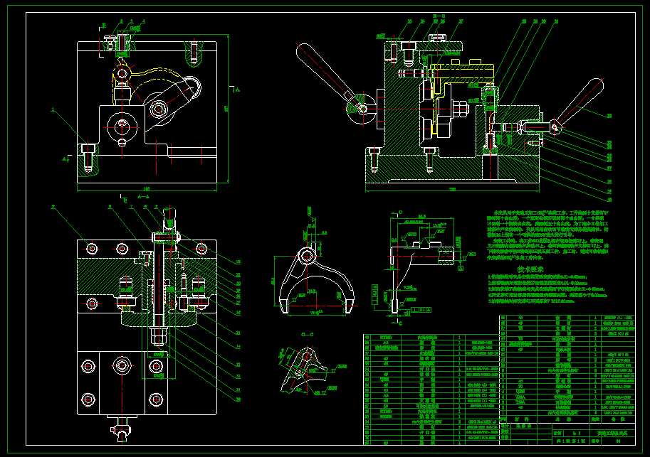Click the hex nut at the lower end of the A-A bolt
Viewport: 650px width, 457px height.
tap(159, 337)
